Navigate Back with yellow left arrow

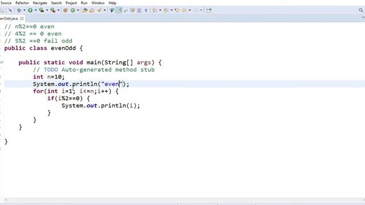(x=184, y=10)
